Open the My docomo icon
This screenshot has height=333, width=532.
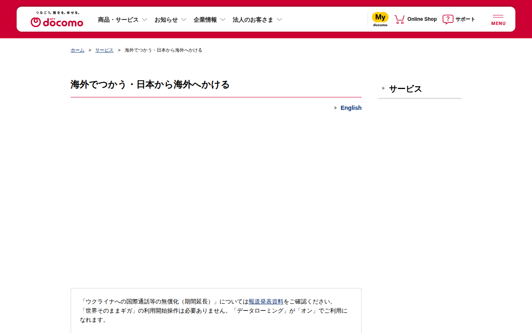pyautogui.click(x=380, y=19)
